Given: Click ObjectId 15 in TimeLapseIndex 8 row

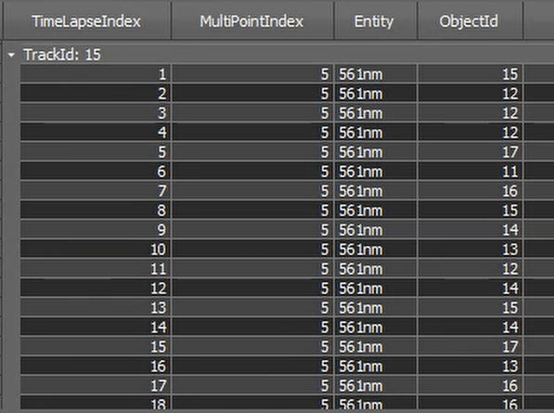Looking at the screenshot, I should pos(470,210).
